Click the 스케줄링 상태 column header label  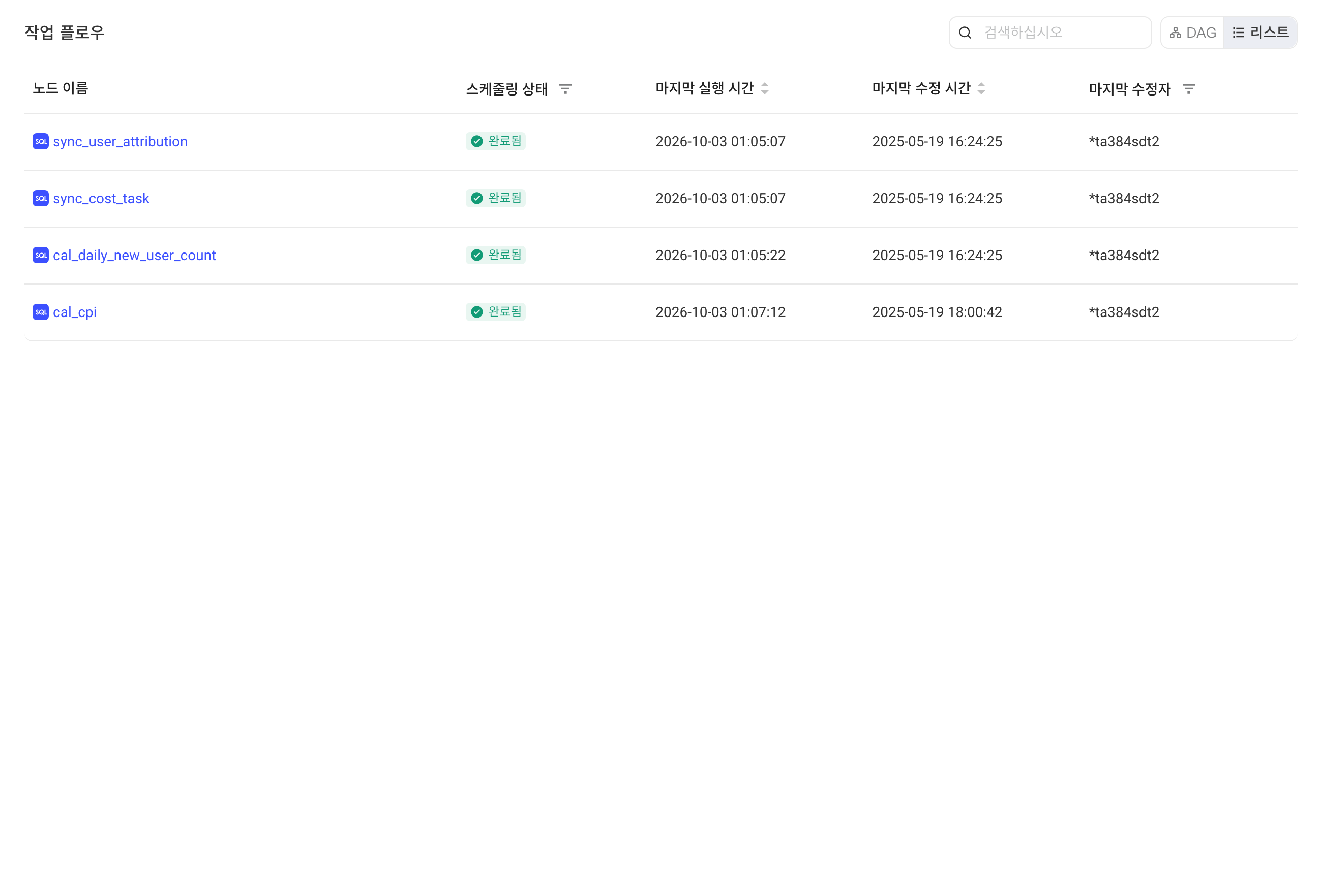[x=507, y=89]
